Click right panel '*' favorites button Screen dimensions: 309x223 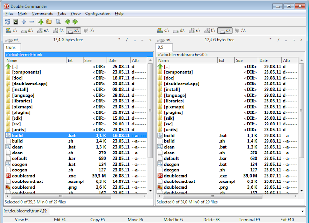pos(270,40)
